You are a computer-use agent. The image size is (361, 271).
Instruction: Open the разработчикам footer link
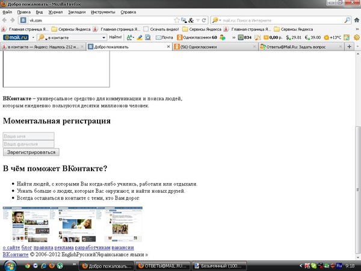pyautogui.click(x=93, y=248)
